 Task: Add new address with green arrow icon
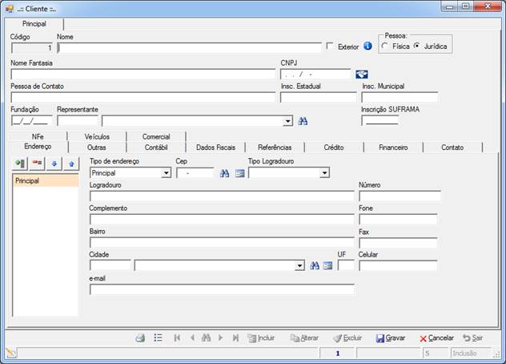pyautogui.click(x=20, y=164)
